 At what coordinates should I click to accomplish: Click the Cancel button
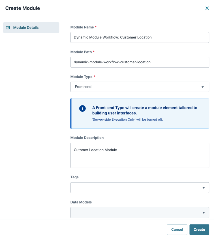[177, 230]
